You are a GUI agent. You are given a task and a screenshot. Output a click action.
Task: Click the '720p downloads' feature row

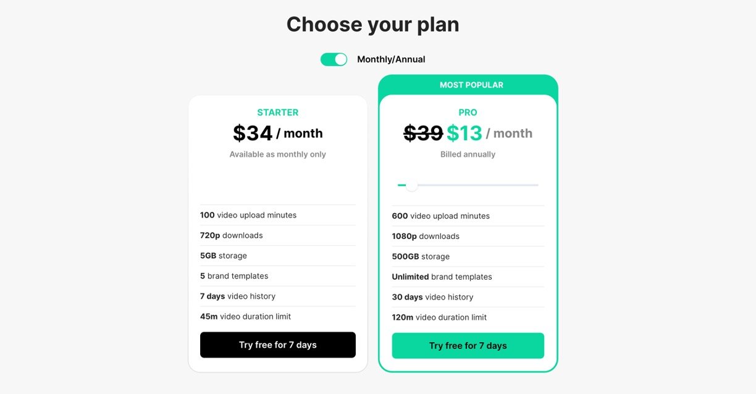click(x=232, y=235)
